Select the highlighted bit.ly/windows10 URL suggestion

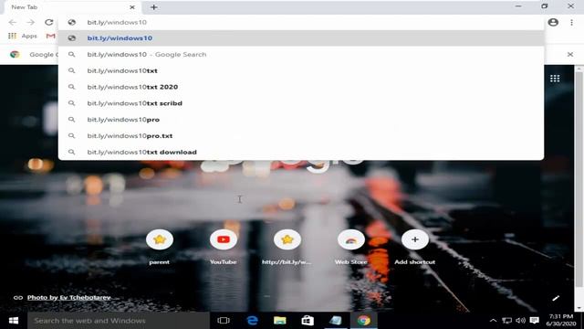301,38
